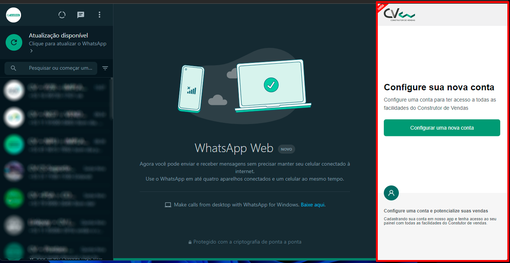Click the 'NOVO' badge next to WhatsApp Web
Image resolution: width=510 pixels, height=263 pixels.
point(287,149)
